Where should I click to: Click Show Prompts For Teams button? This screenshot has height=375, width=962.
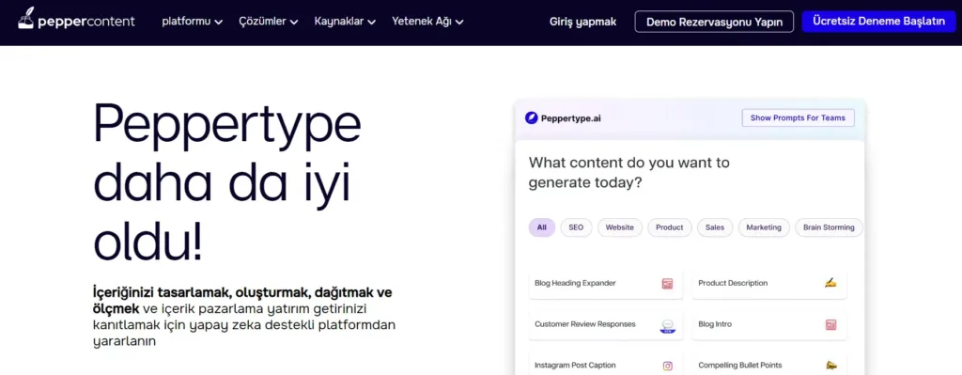798,117
